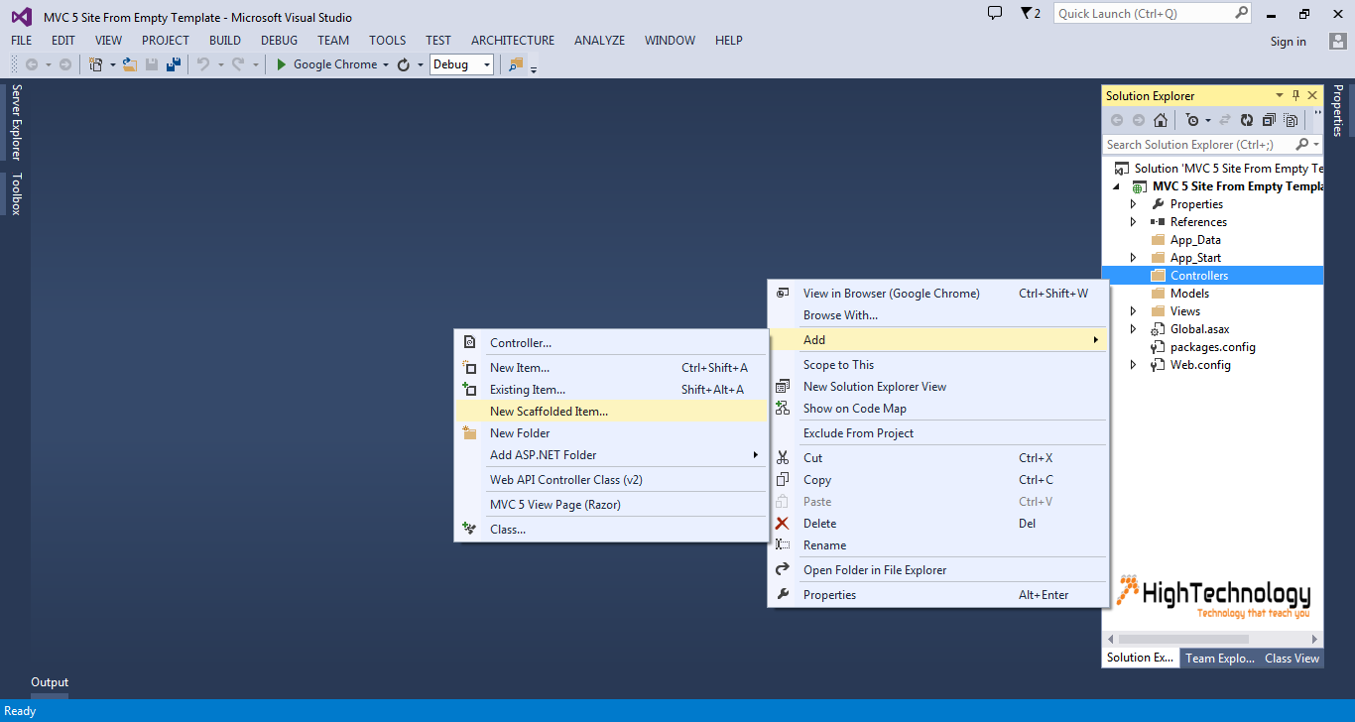Open the ARCHITECTURE menu

click(x=513, y=41)
